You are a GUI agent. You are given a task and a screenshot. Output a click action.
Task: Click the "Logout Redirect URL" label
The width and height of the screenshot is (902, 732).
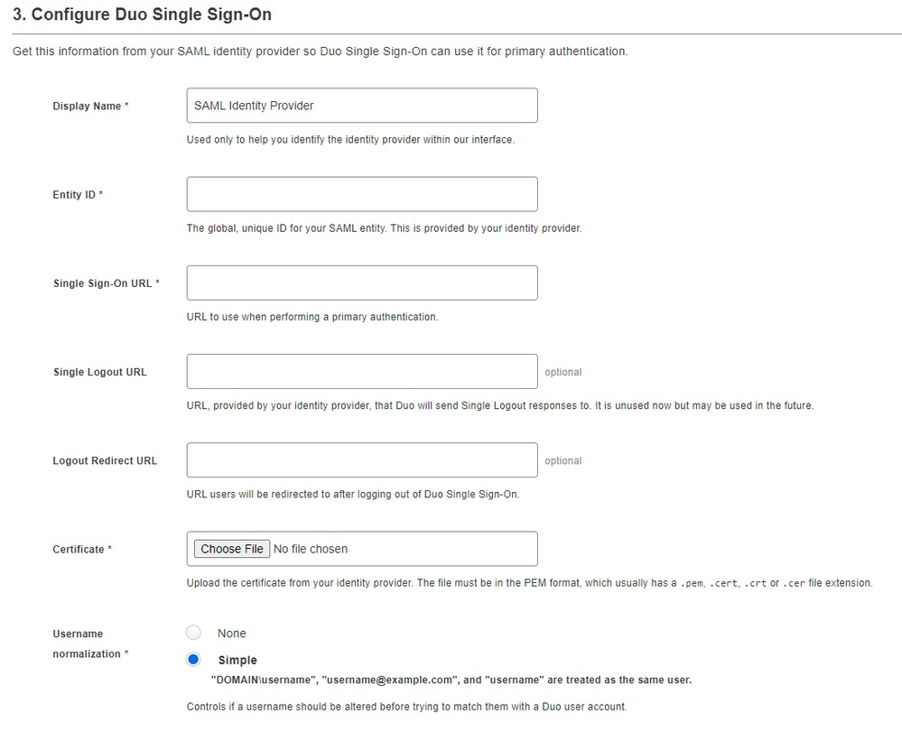tap(105, 460)
